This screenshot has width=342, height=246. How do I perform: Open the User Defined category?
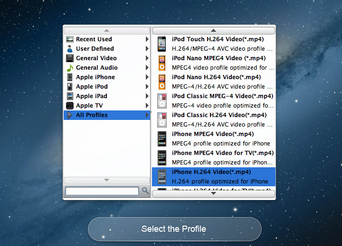(107, 49)
